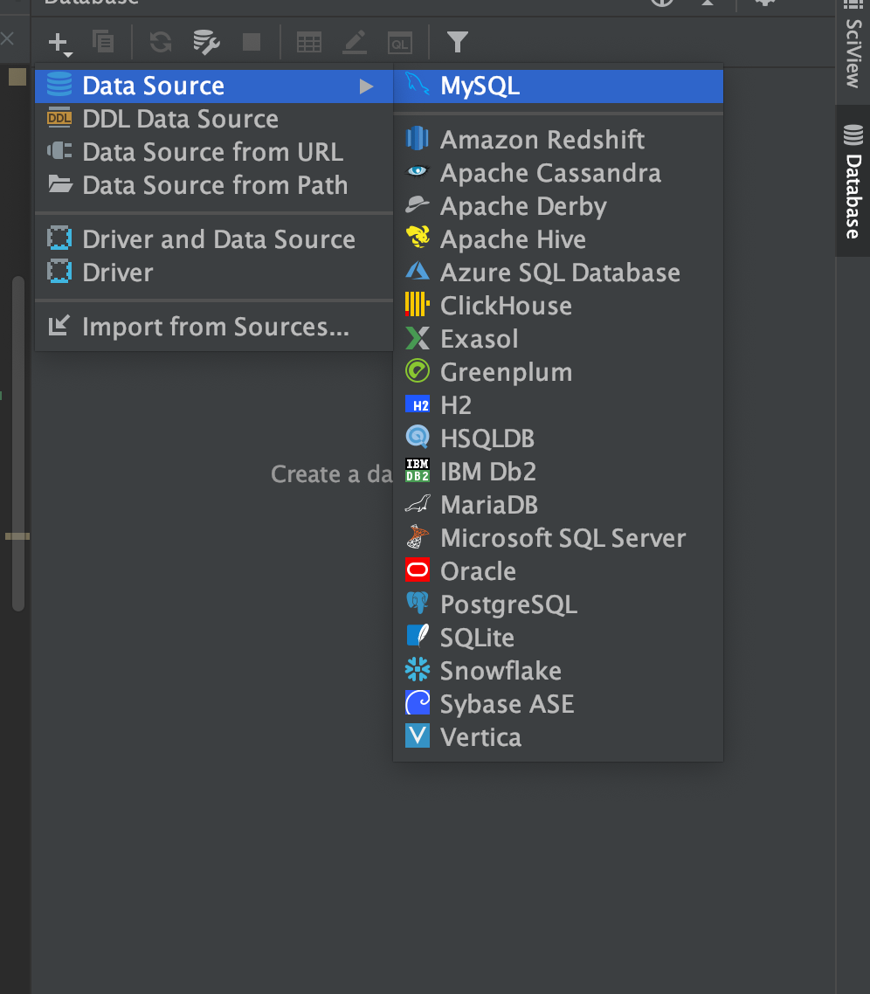Choose PostgreSQL as the data source

(x=508, y=604)
